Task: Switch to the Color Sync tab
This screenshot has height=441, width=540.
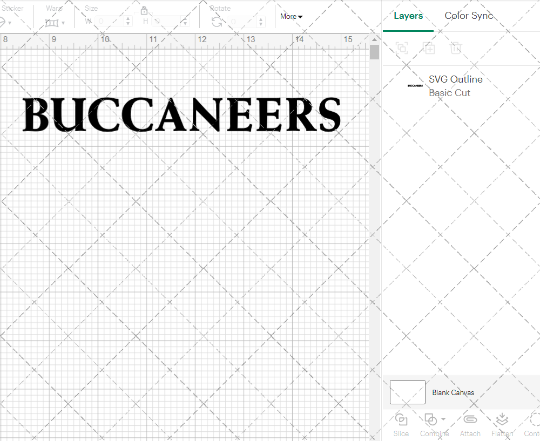Action: [x=469, y=16]
